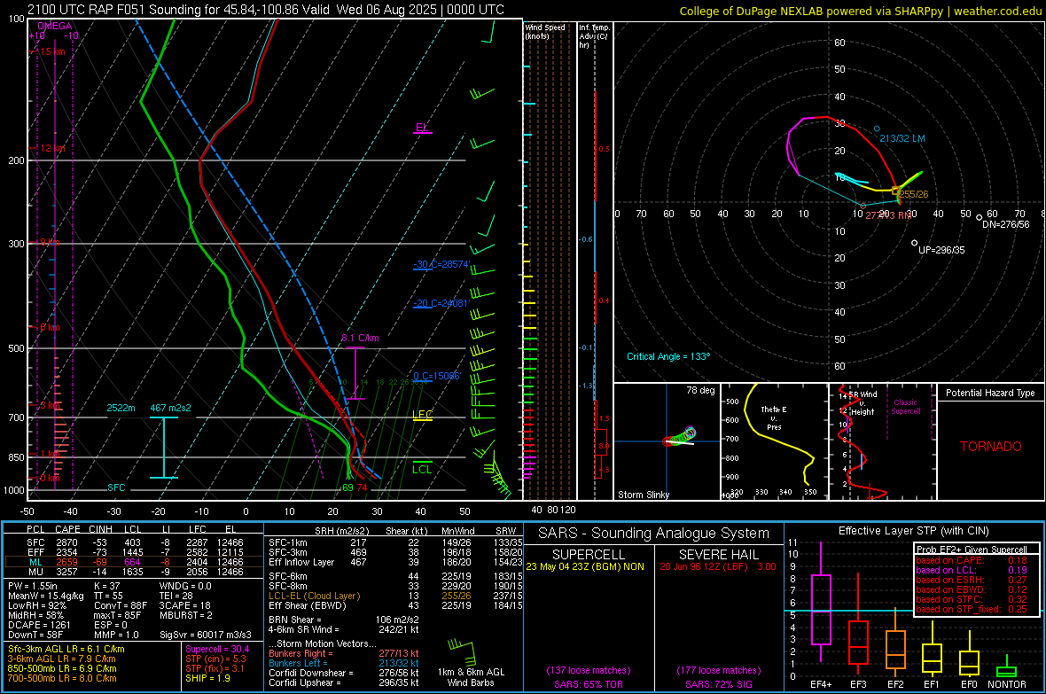Select the 8.1 C/km lapse rate label
The width and height of the screenshot is (1046, 694).
[x=360, y=339]
